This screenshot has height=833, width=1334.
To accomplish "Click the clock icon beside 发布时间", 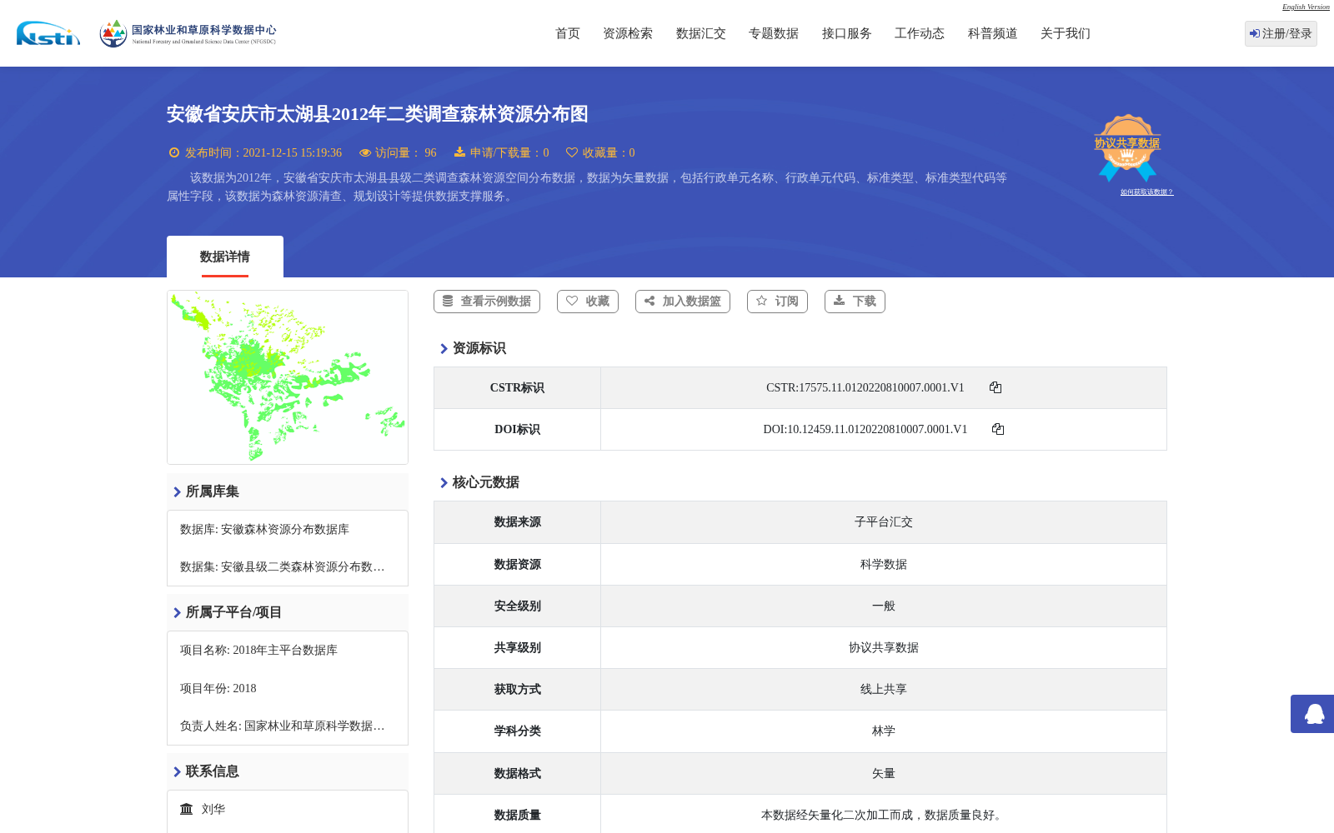I will [174, 152].
